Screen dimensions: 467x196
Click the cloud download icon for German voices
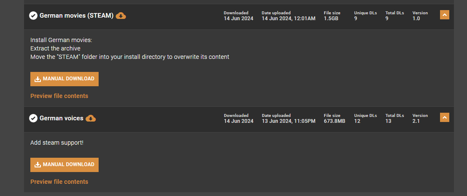pos(91,118)
